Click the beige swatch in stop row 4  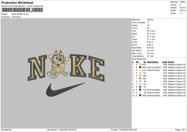coord(140,73)
